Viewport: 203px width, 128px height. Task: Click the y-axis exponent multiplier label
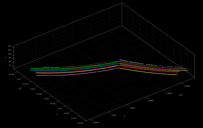[x=181, y=95]
